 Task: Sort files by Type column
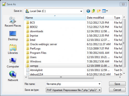pyautogui.click(x=118, y=18)
